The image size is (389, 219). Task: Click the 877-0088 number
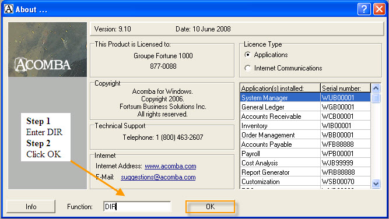tap(163, 66)
